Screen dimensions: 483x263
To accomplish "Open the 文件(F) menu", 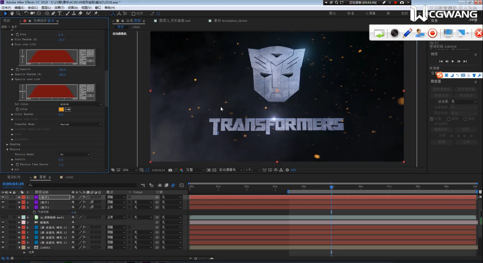I will pyautogui.click(x=6, y=8).
